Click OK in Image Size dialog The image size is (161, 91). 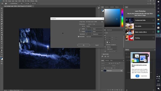pyautogui.click(x=84, y=45)
